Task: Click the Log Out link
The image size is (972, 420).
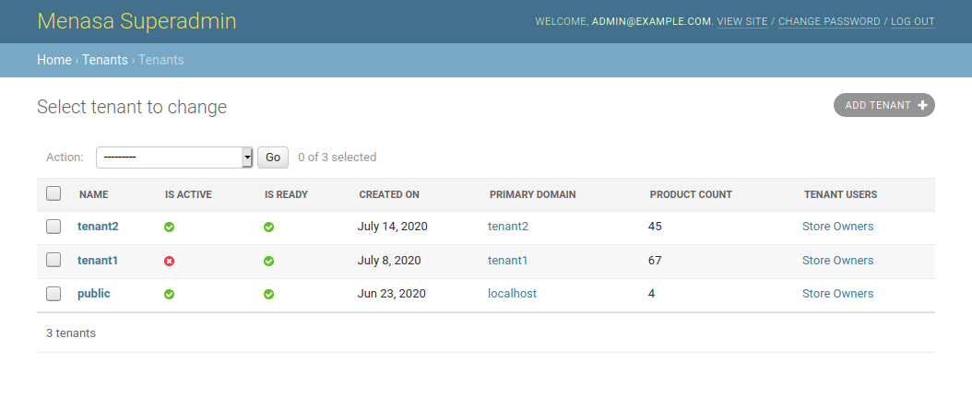Action: click(912, 22)
